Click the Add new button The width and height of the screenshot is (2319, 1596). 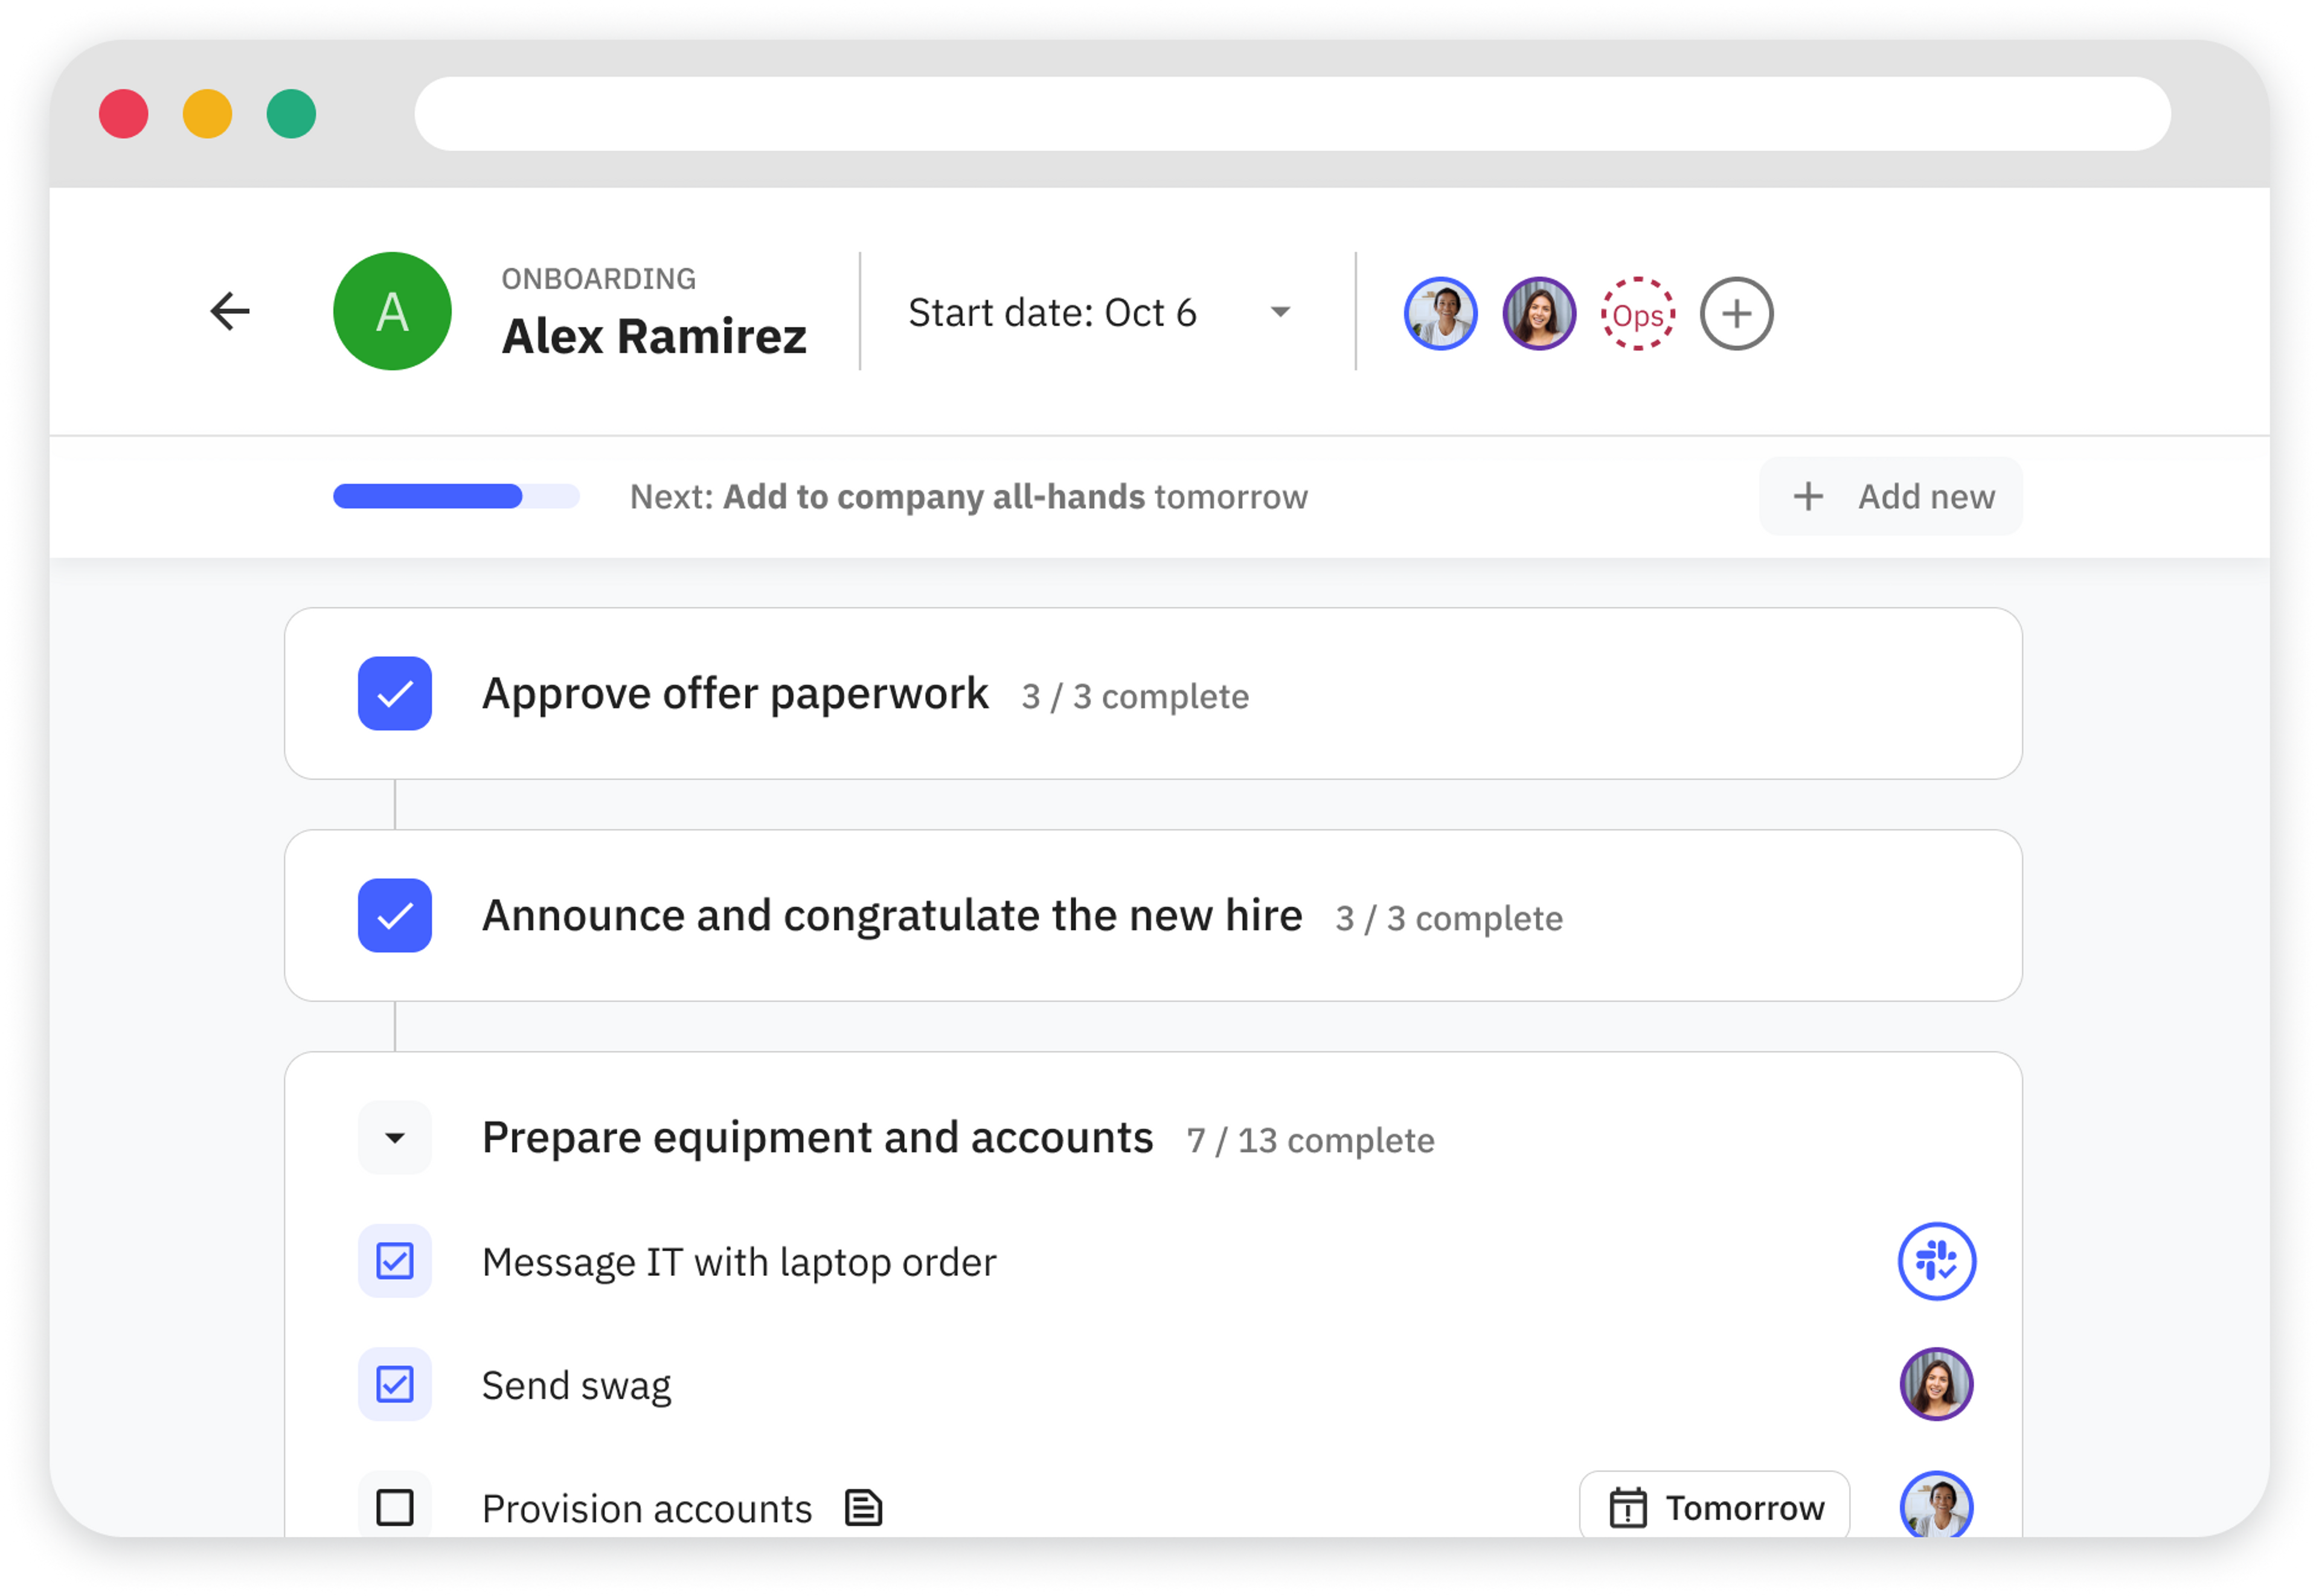click(x=1890, y=497)
